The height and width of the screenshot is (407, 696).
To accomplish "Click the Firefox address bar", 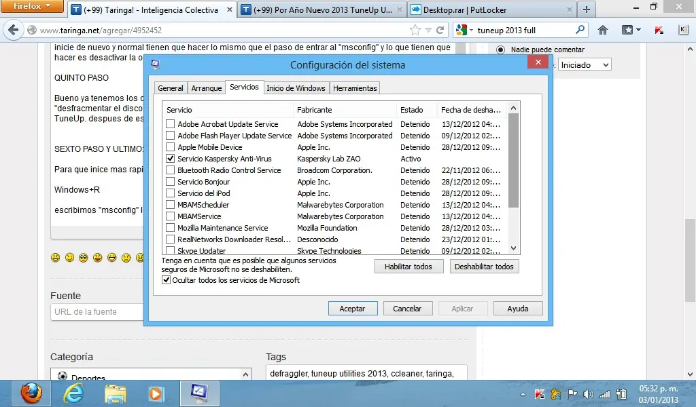I will [x=222, y=30].
